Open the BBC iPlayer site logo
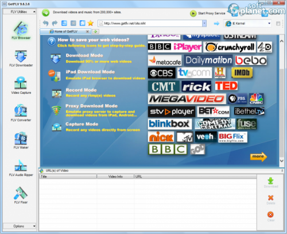The image size is (287, 234). (x=174, y=47)
